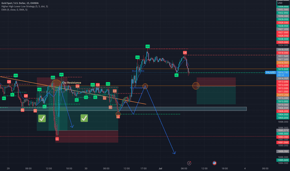The image size is (290, 171).
Task: Select the Key Resistance text label
Action: pyautogui.click(x=72, y=83)
